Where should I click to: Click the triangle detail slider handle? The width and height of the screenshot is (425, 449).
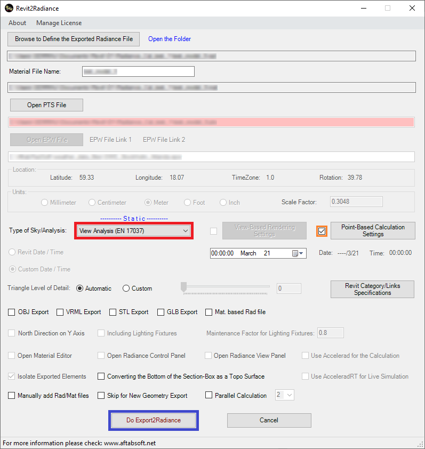[x=183, y=287]
